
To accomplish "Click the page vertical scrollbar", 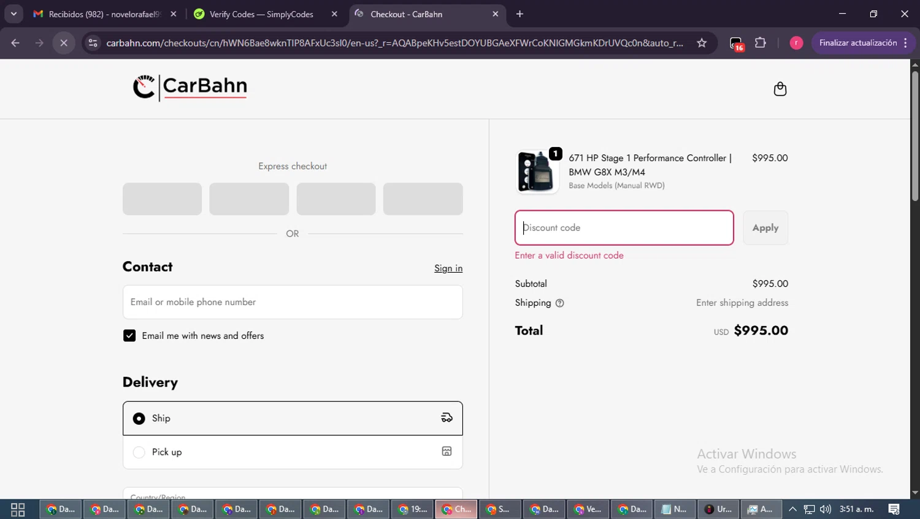I will click(x=914, y=136).
